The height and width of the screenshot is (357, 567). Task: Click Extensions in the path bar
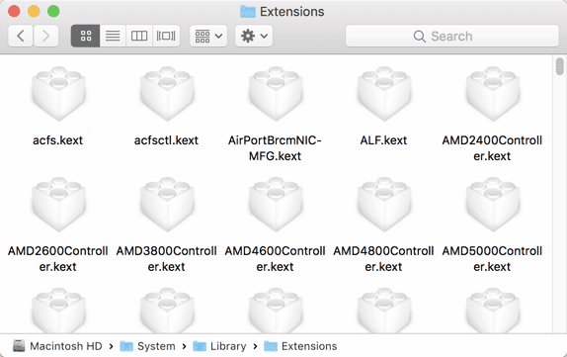[x=300, y=346]
